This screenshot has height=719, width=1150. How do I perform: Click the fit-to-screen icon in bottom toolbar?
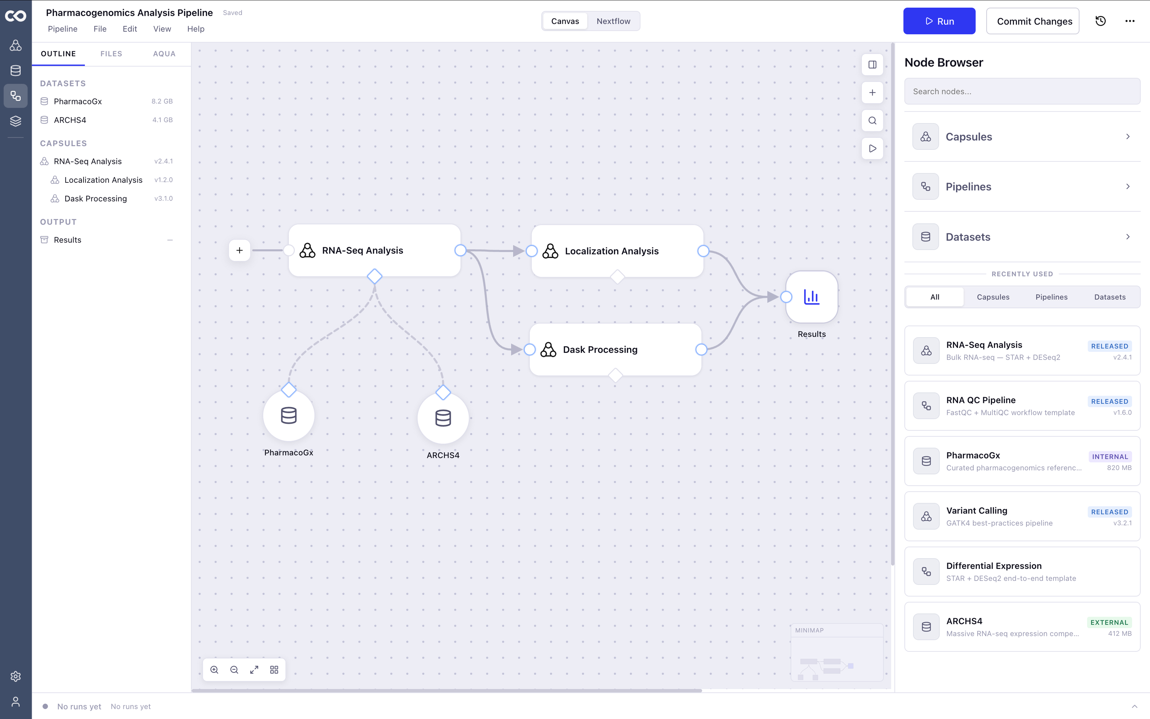[x=254, y=669]
